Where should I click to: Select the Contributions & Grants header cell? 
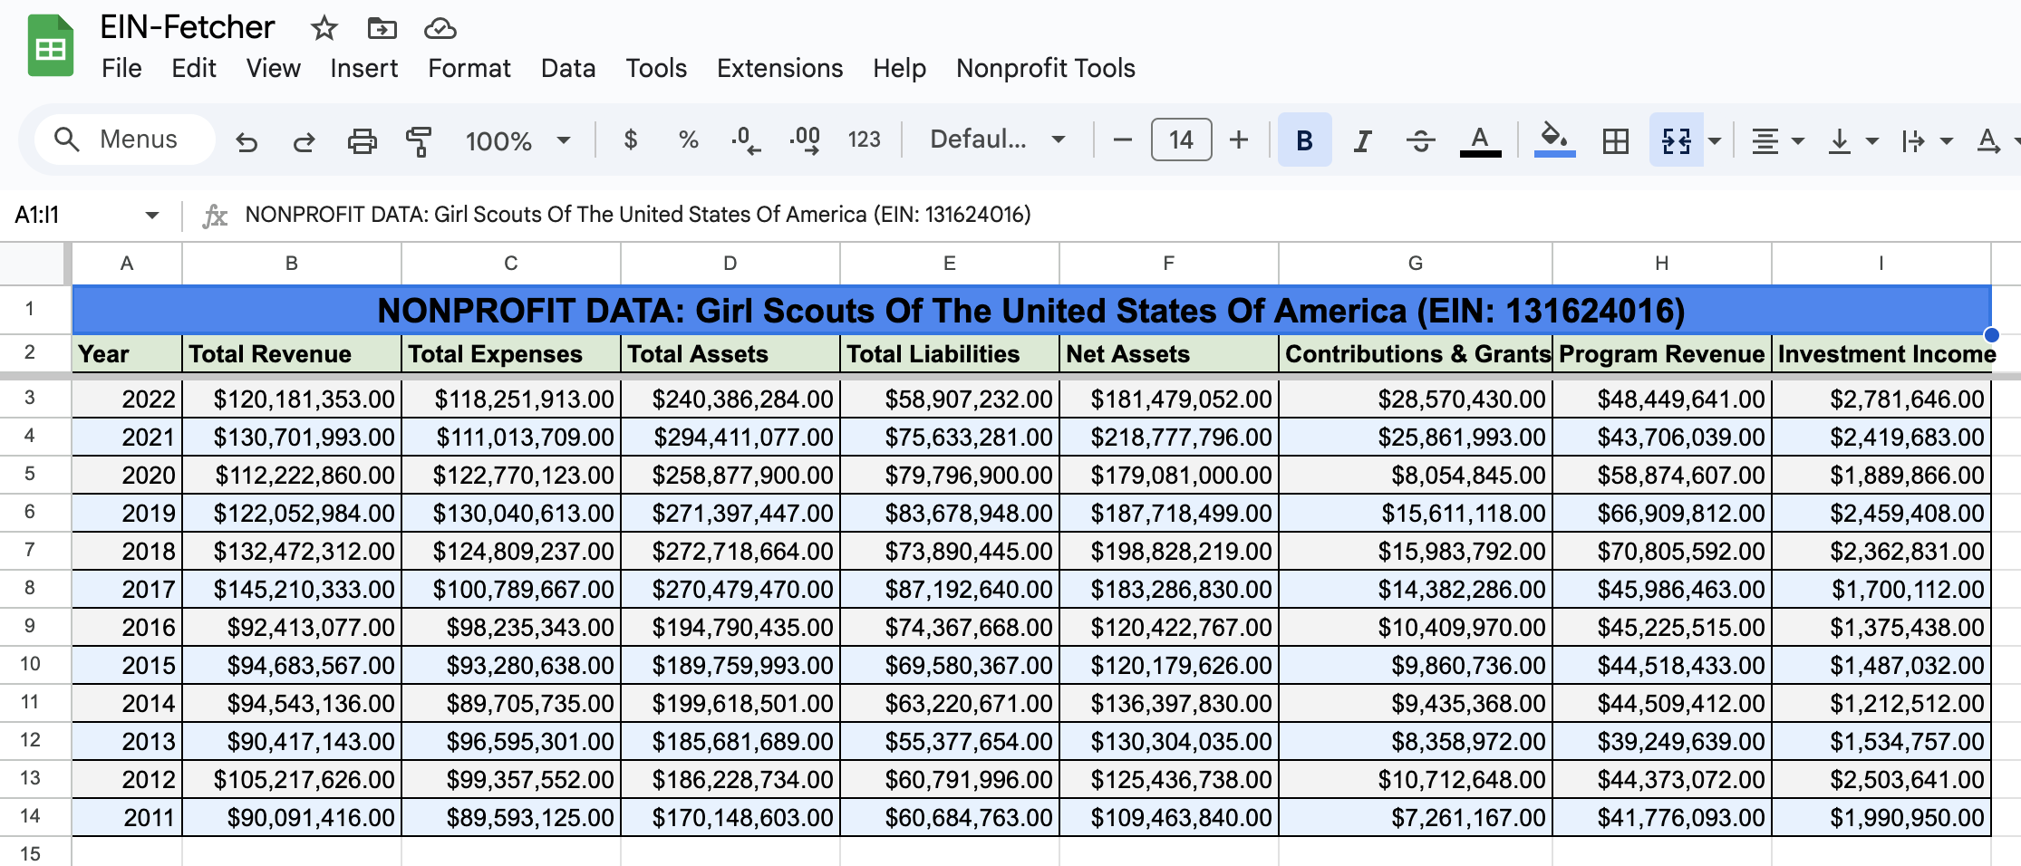(x=1416, y=353)
